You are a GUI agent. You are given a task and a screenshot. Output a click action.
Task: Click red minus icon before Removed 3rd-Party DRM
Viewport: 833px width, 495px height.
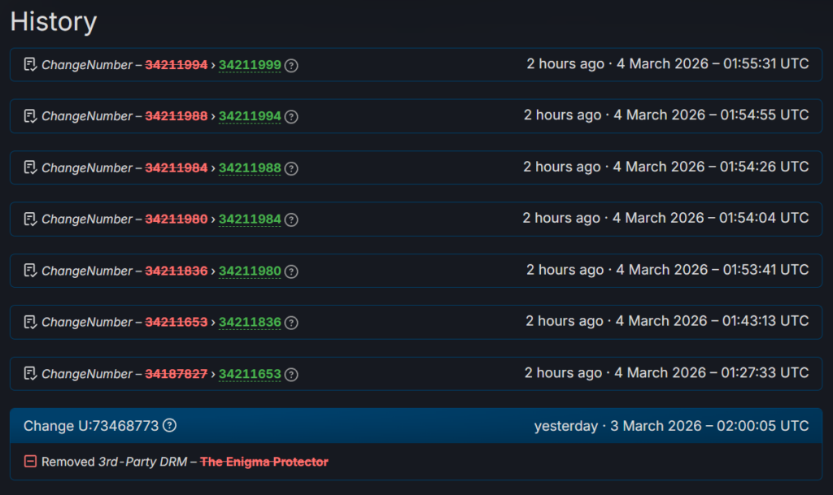[x=30, y=462]
